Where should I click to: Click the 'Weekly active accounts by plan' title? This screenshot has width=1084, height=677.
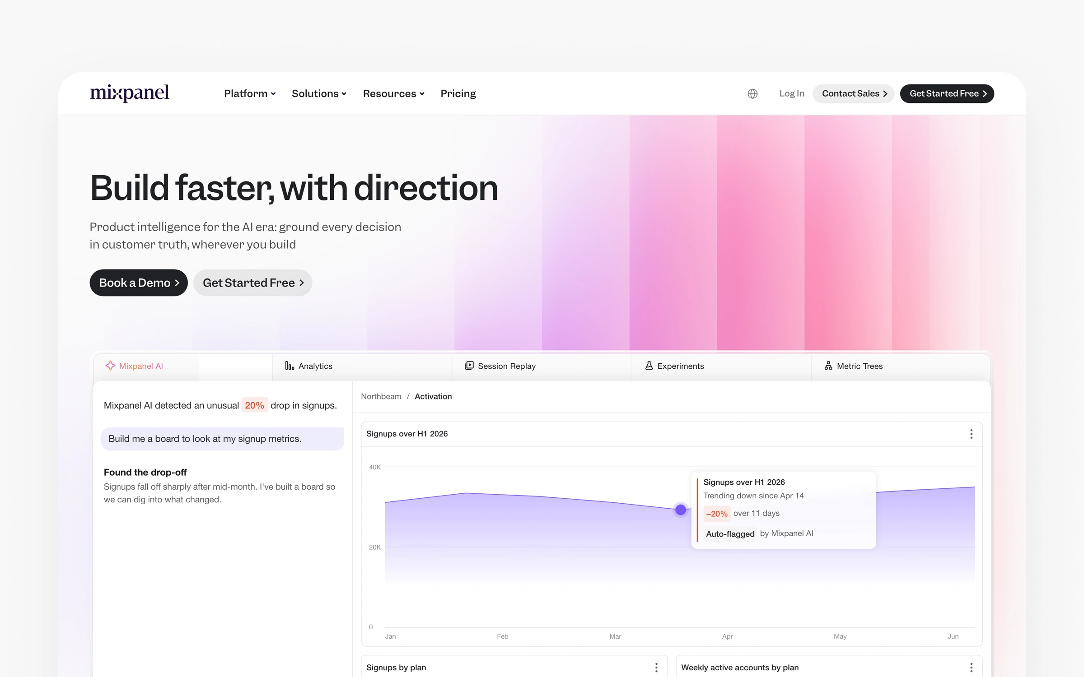click(740, 668)
